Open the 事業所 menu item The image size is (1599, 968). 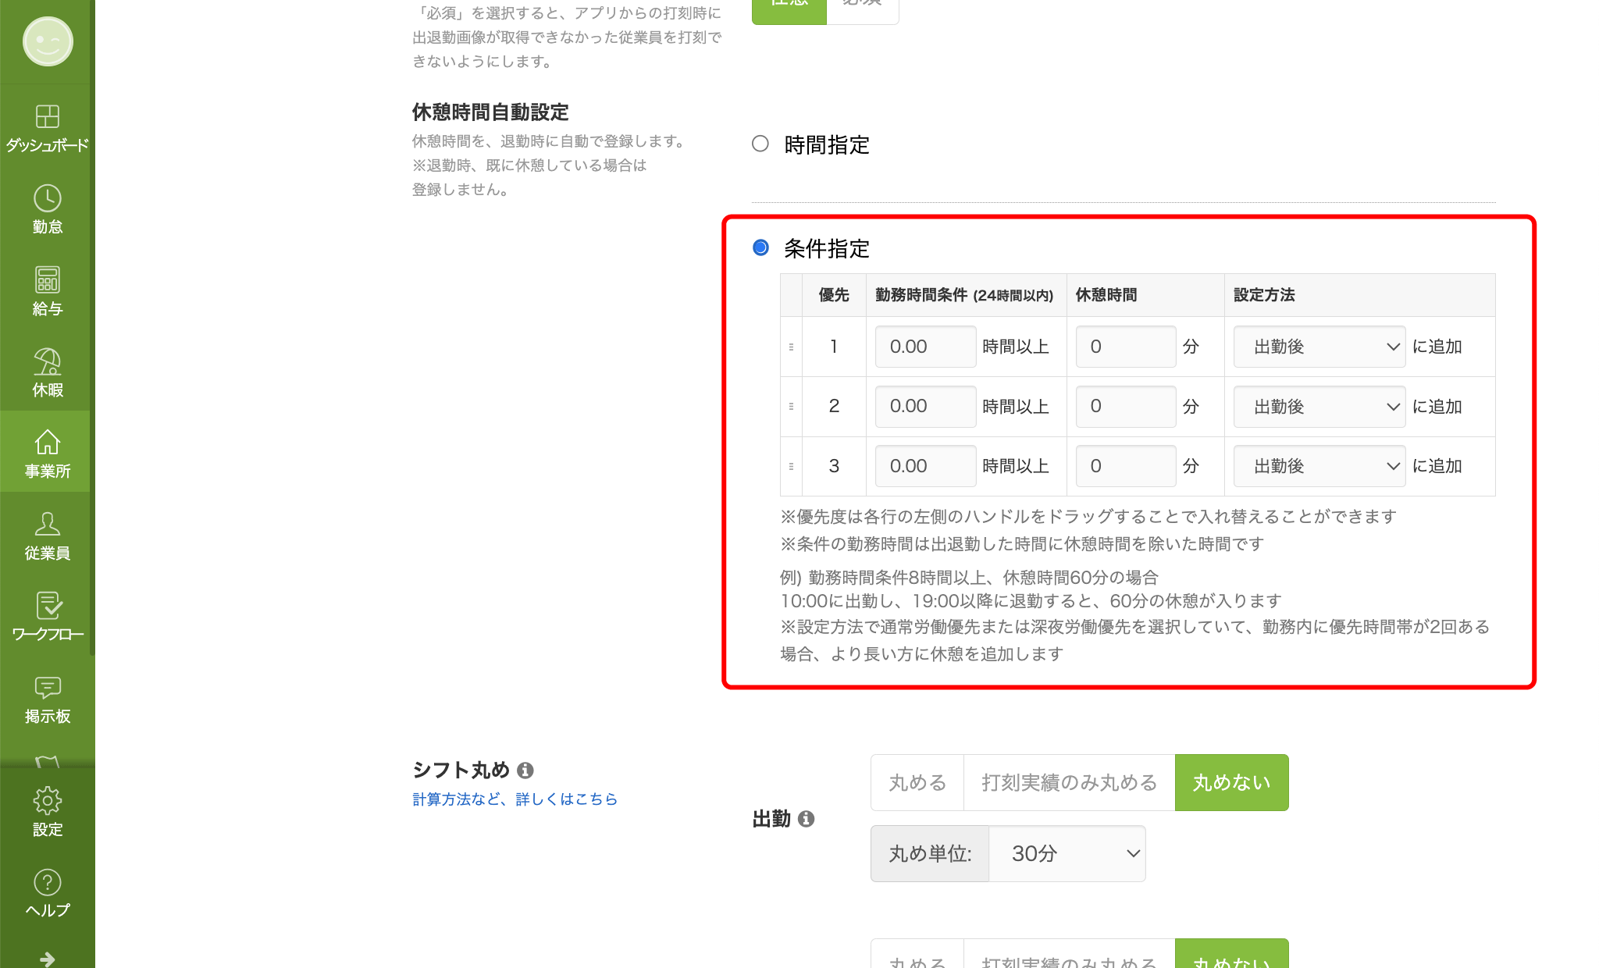(x=47, y=453)
